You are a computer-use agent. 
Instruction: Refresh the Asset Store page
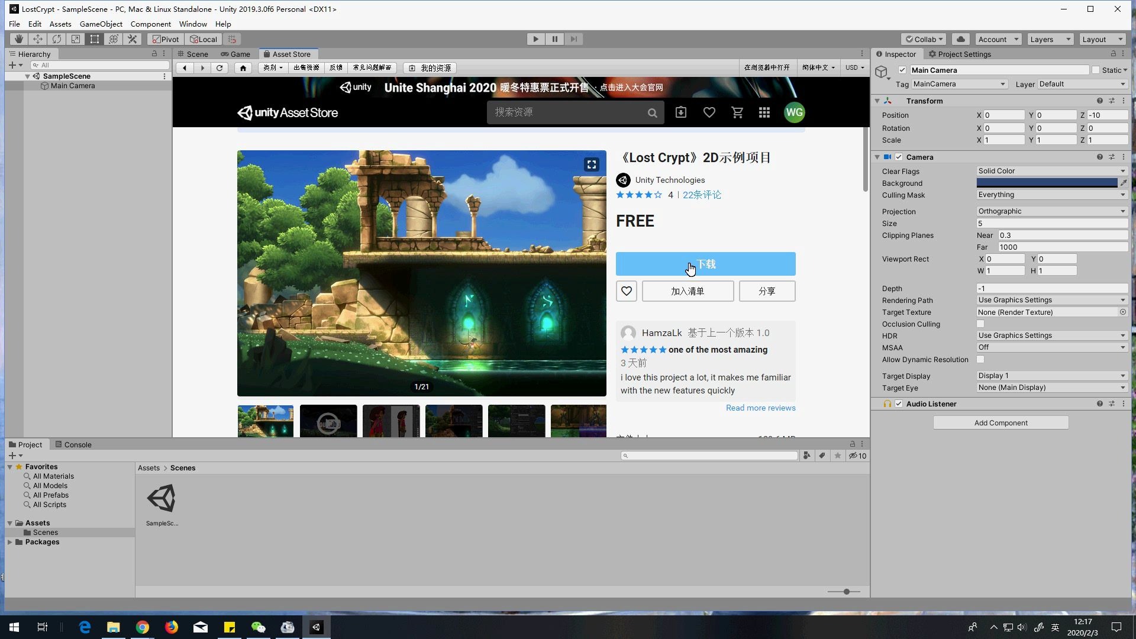[x=220, y=68]
